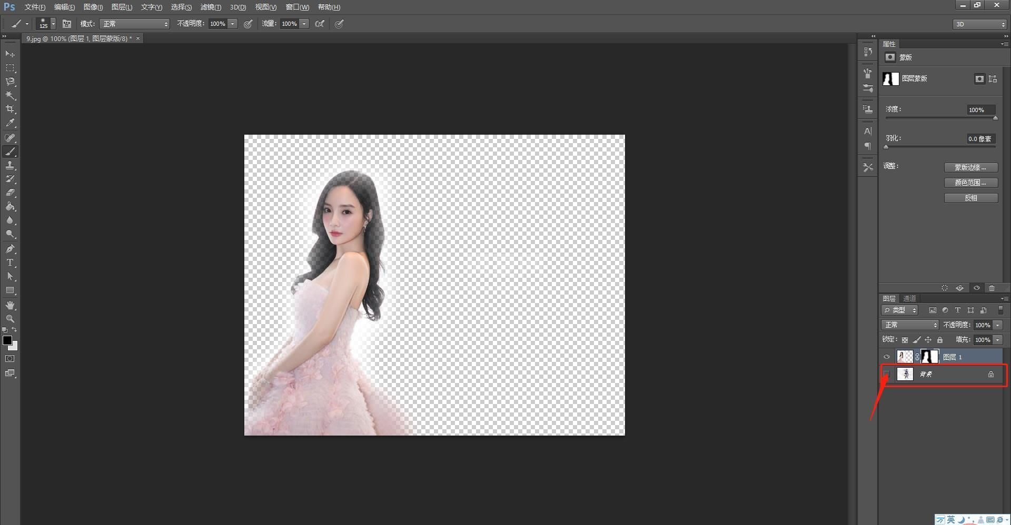
Task: Open brush opacity slider dropdown
Action: [233, 24]
